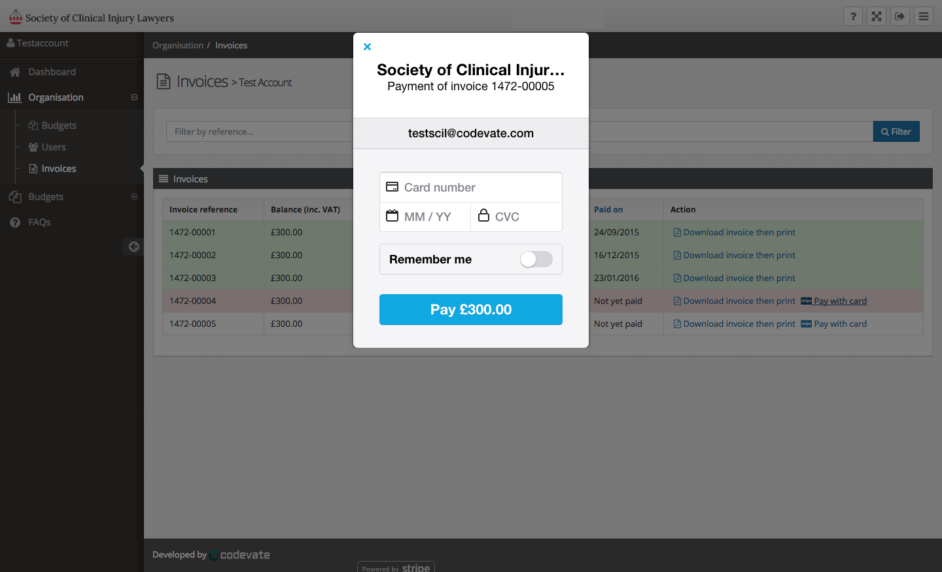The height and width of the screenshot is (572, 942).
Task: Click the PDF icon for invoice 1472-00001
Action: pyautogui.click(x=677, y=233)
